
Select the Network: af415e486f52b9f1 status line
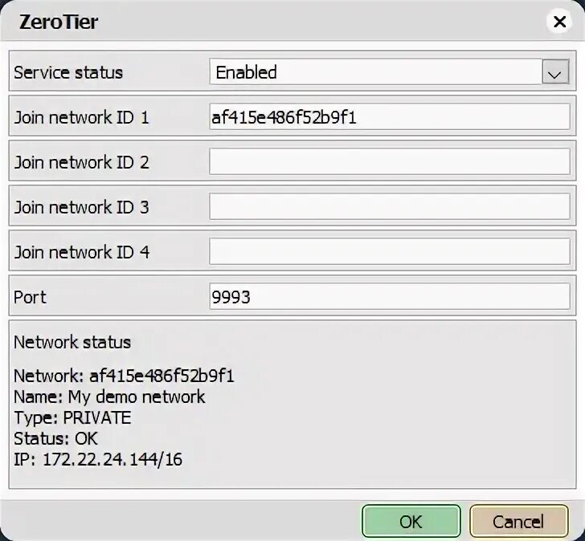(124, 376)
